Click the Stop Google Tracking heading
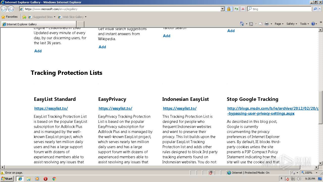This screenshot has width=323, height=182. 253,99
